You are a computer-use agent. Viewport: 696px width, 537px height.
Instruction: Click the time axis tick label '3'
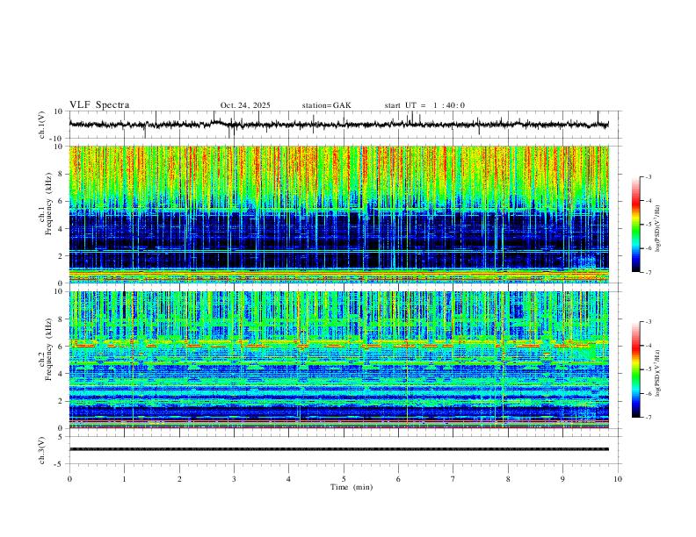point(234,479)
